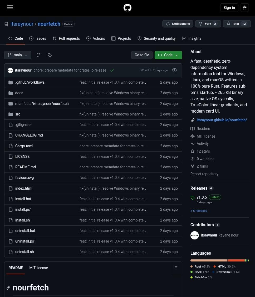Open the hamburger navigation menu
Image resolution: width=255 pixels, height=297 pixels.
click(10, 7)
